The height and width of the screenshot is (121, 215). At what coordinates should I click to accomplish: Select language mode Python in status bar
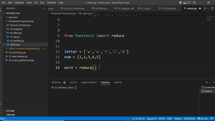pos(178,119)
